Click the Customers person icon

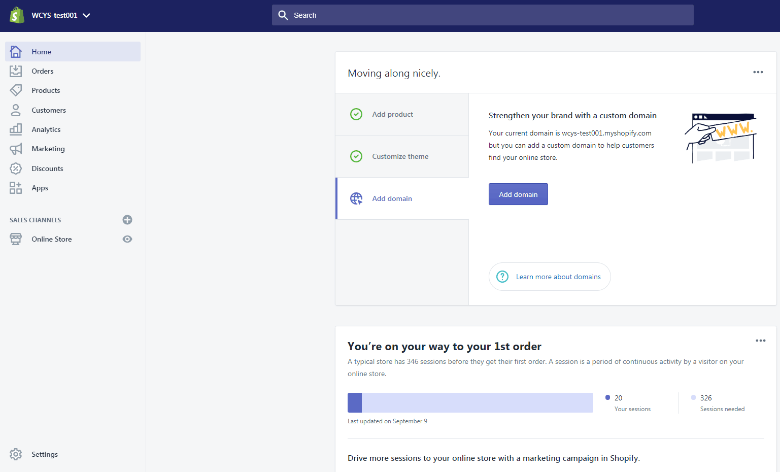pyautogui.click(x=16, y=110)
